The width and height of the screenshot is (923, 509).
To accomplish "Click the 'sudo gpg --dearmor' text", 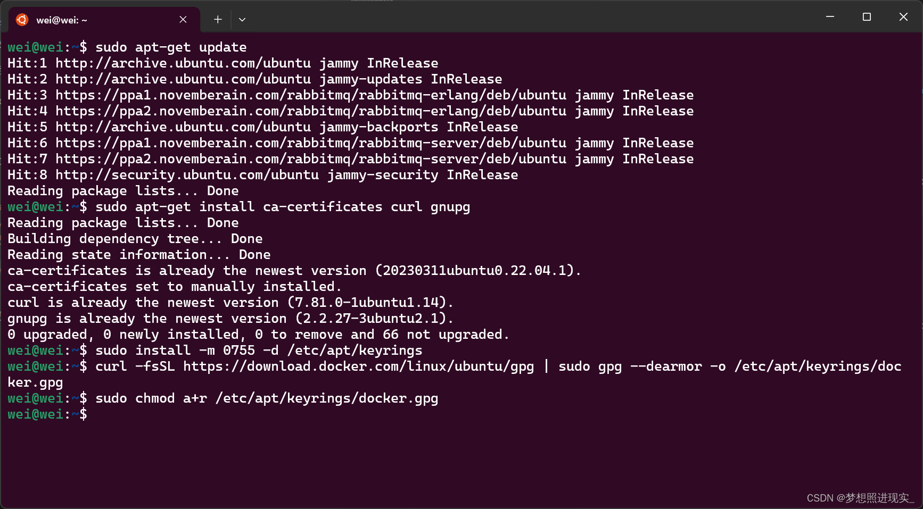I will point(630,366).
